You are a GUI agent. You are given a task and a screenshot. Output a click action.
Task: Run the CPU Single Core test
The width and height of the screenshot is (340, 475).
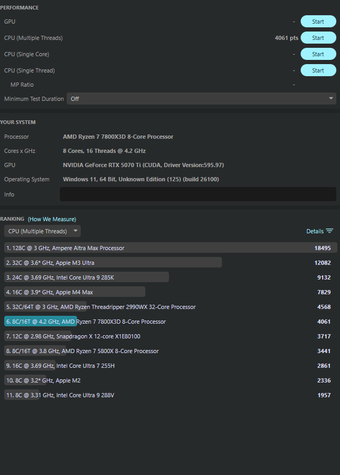(318, 54)
